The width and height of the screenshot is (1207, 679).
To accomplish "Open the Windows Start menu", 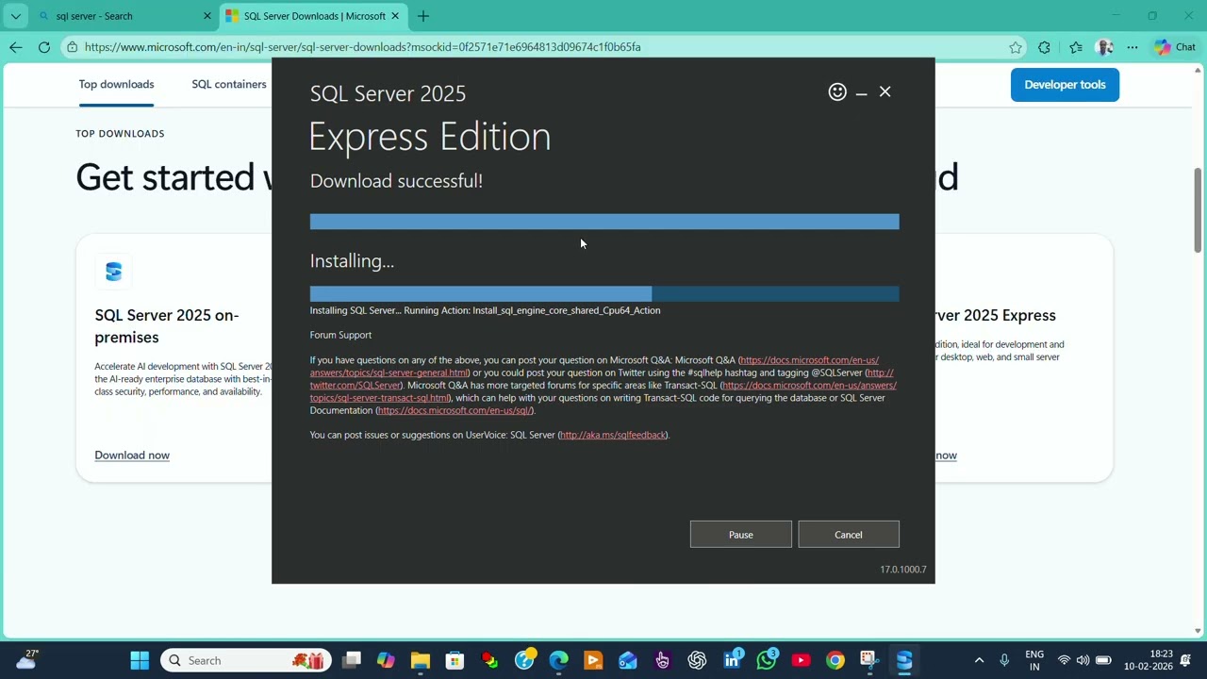I will 140,660.
